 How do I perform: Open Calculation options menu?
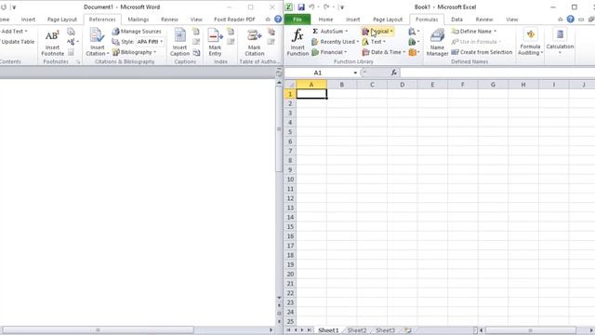click(560, 41)
